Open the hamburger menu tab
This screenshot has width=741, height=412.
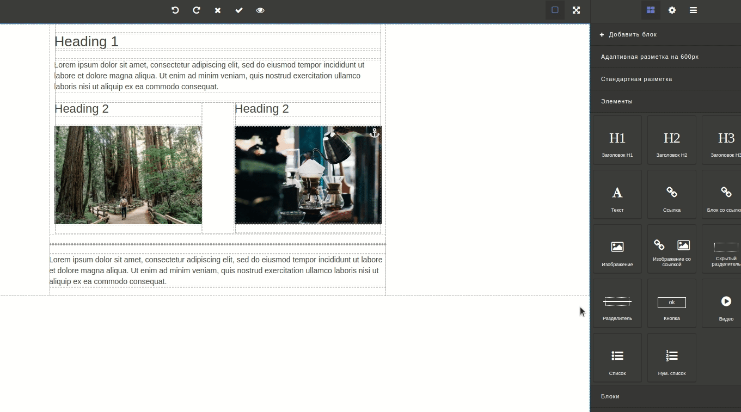693,10
